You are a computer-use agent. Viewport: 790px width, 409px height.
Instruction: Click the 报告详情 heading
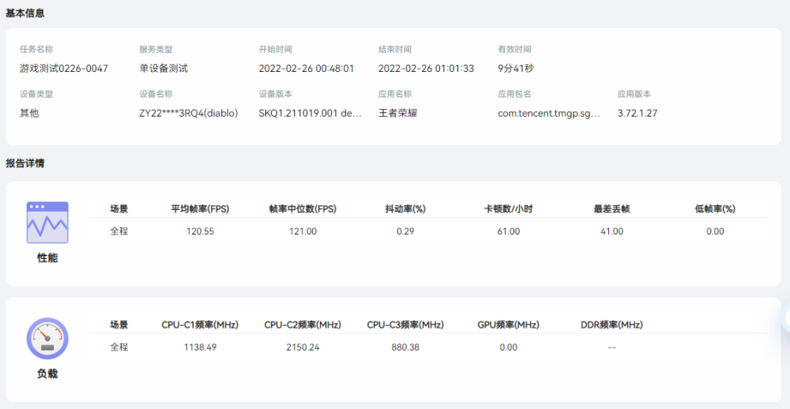(x=25, y=163)
